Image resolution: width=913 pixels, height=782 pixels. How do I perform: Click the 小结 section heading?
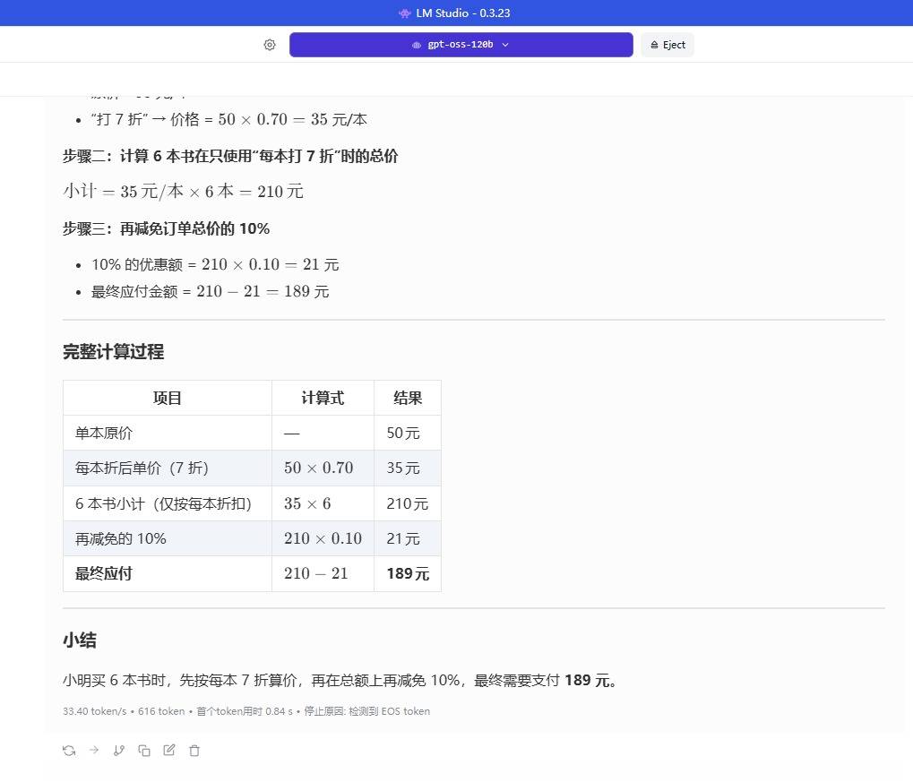coord(80,640)
